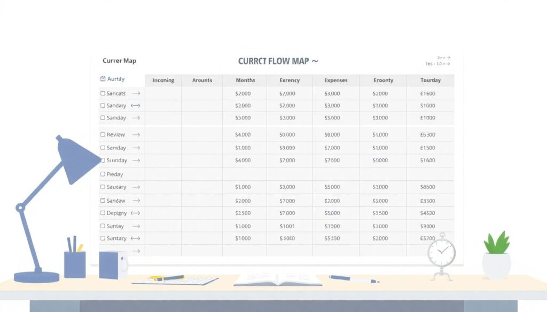The image size is (547, 312).
Task: Click the double arrow beside Sandary
Action: point(136,106)
